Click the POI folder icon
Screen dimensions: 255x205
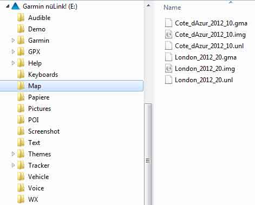(x=21, y=120)
